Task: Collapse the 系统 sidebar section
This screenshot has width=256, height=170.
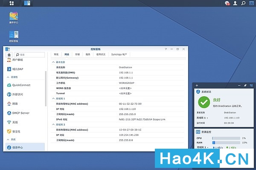Action: pos(8,139)
